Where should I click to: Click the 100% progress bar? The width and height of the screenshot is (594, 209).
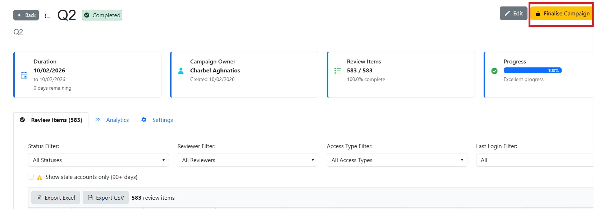[x=532, y=71]
